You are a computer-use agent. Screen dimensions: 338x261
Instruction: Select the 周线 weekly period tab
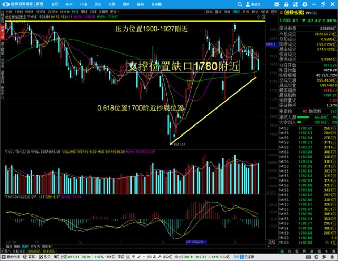pyautogui.click(x=84, y=12)
